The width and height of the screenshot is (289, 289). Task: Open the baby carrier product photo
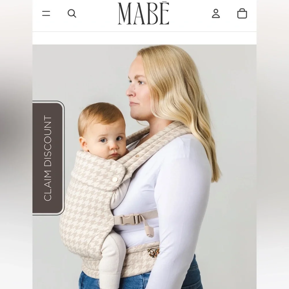144,167
